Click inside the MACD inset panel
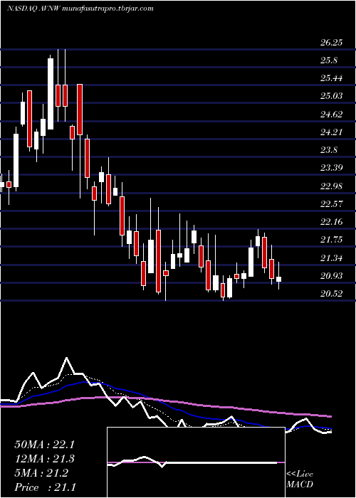The height and width of the screenshot is (498, 356). 196,462
